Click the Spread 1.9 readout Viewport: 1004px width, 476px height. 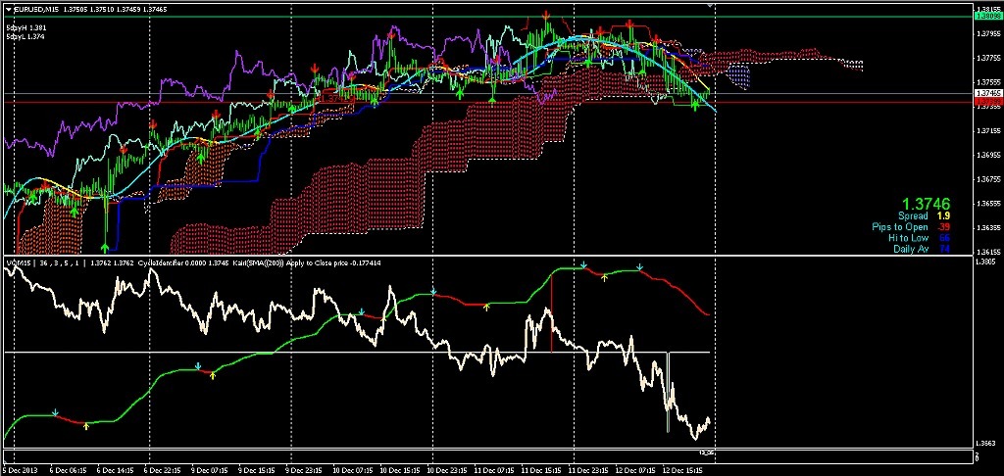(x=924, y=216)
